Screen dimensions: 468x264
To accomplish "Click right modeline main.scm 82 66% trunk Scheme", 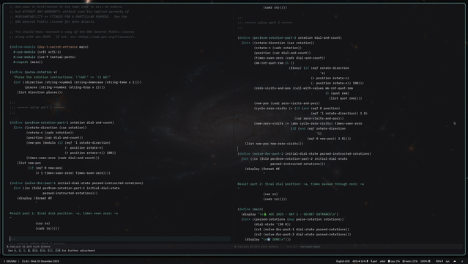I will click(x=256, y=246).
